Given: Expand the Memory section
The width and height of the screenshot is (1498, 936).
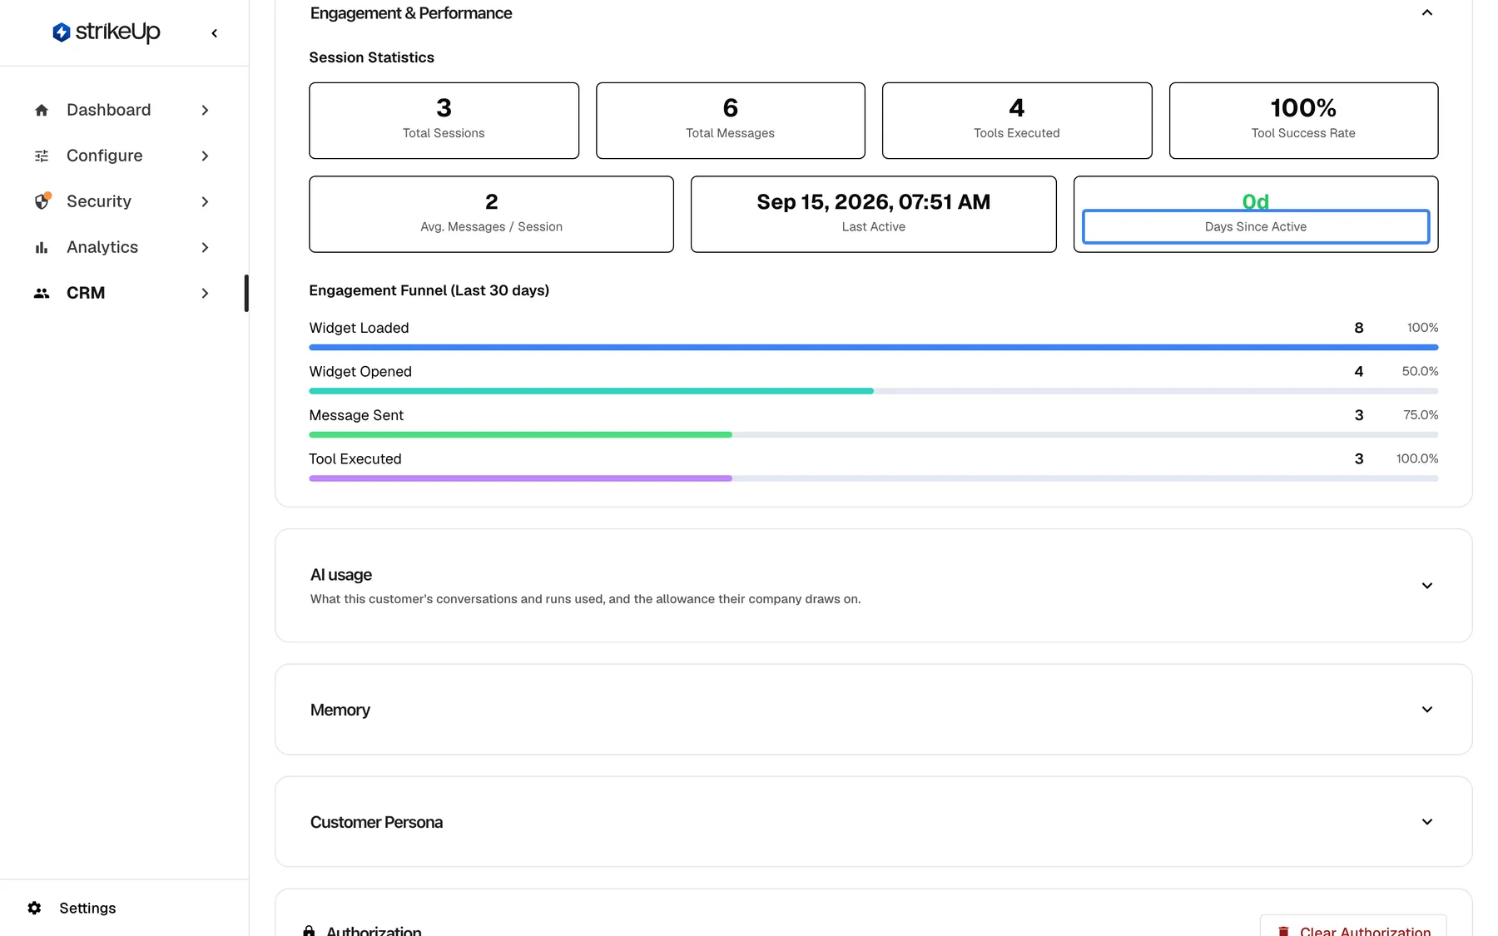Looking at the screenshot, I should coord(1426,710).
